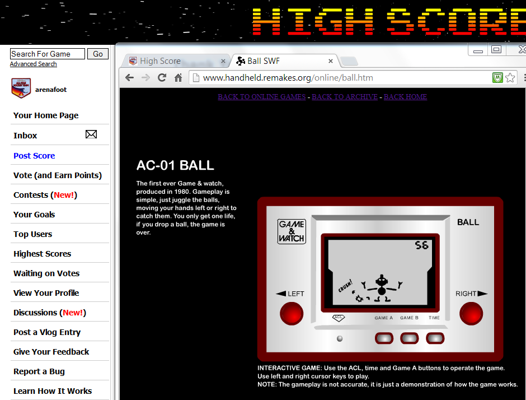Close the Ball SWF tab

pyautogui.click(x=331, y=61)
